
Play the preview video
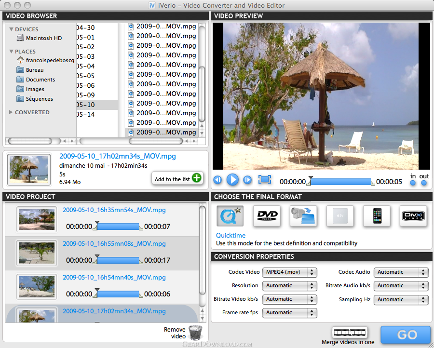point(232,180)
